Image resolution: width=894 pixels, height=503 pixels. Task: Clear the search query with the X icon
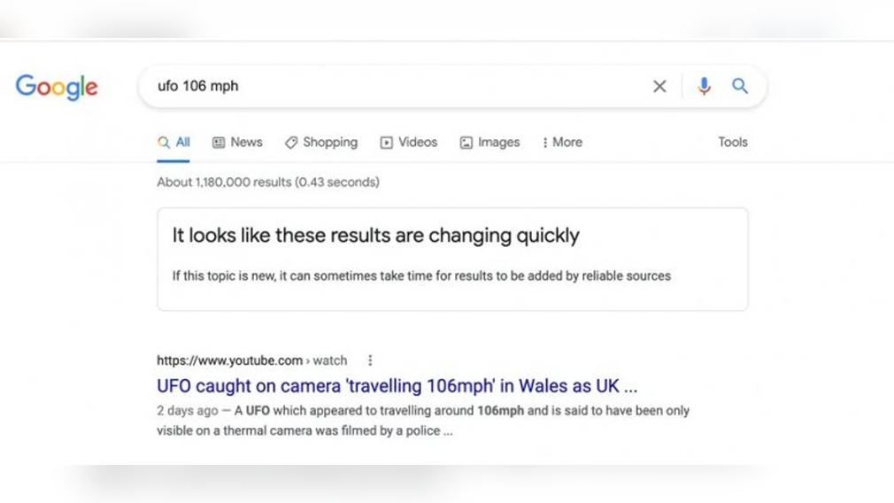coord(659,86)
